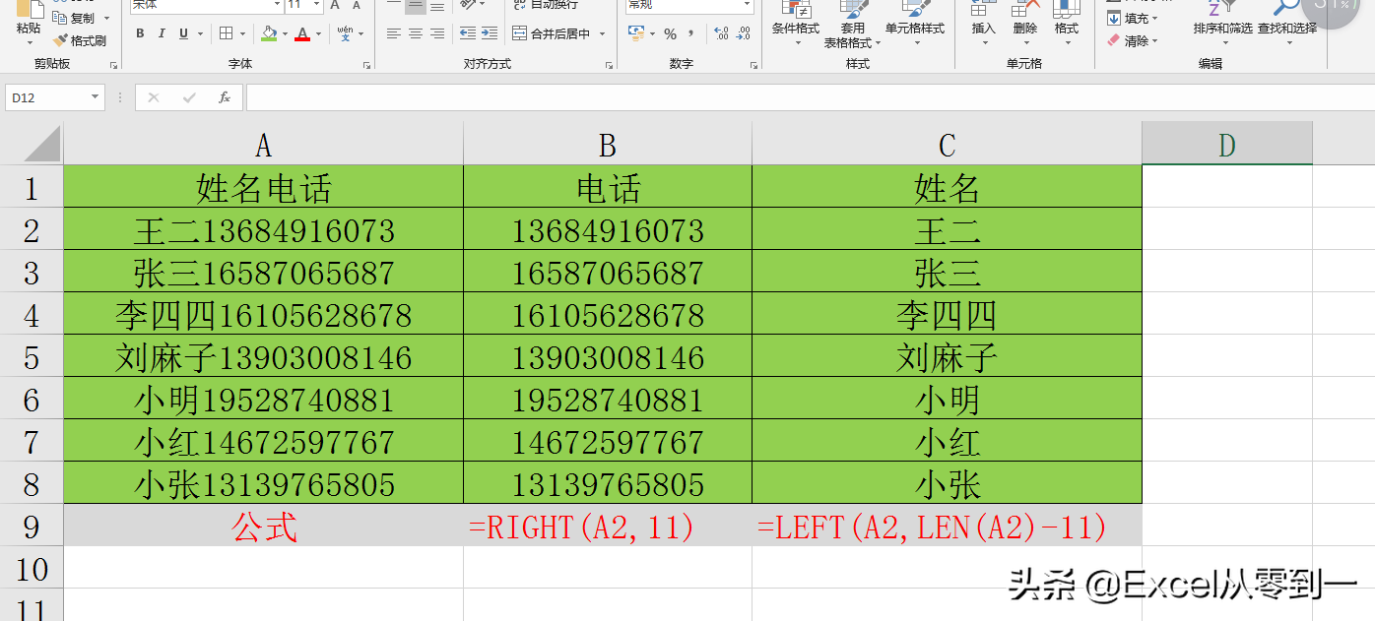Open 单元格样式 cell styles

click(x=914, y=21)
